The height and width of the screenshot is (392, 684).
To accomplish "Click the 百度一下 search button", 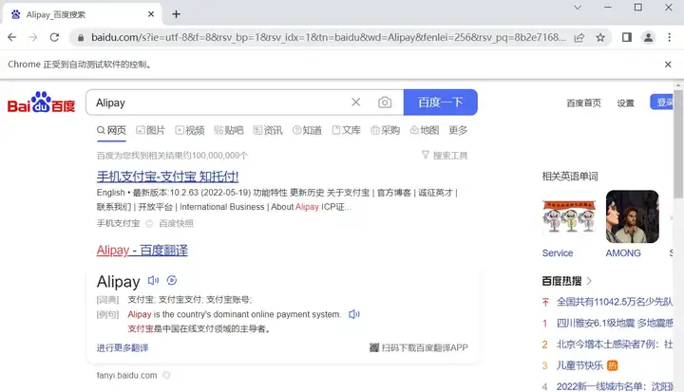I will tap(440, 103).
